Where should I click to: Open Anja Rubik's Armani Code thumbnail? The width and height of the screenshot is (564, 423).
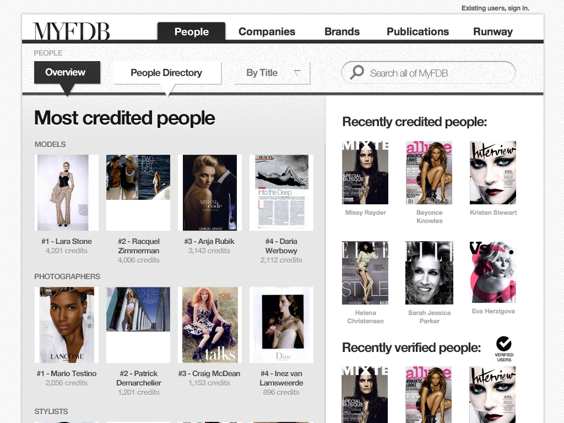210,193
